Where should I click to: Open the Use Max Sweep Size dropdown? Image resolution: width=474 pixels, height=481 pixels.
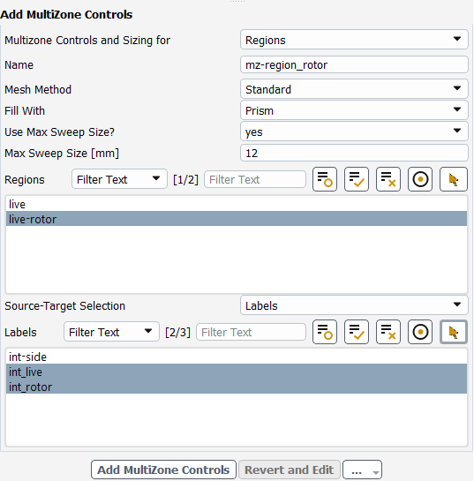click(354, 132)
